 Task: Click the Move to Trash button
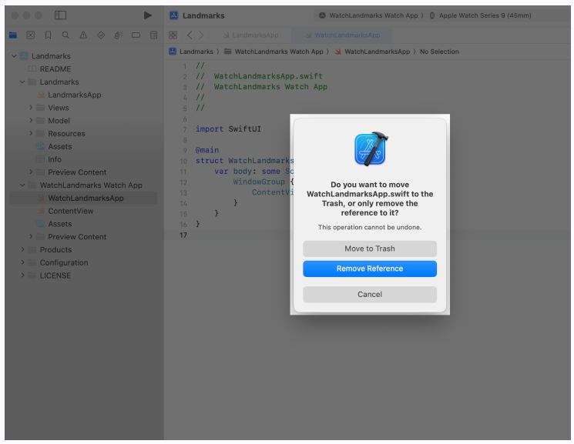[370, 249]
